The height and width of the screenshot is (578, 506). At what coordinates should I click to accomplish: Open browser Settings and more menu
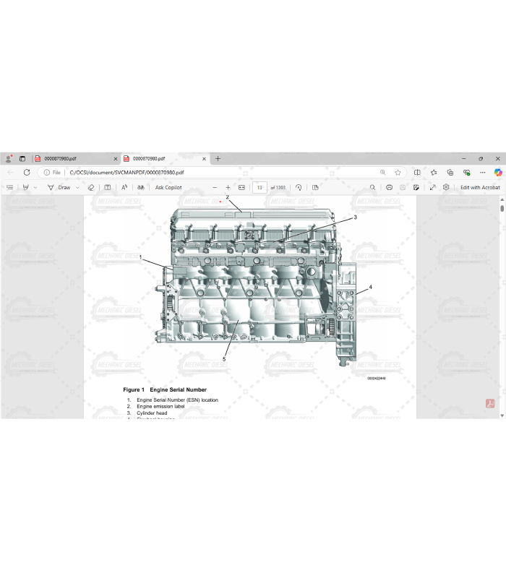pyautogui.click(x=482, y=173)
